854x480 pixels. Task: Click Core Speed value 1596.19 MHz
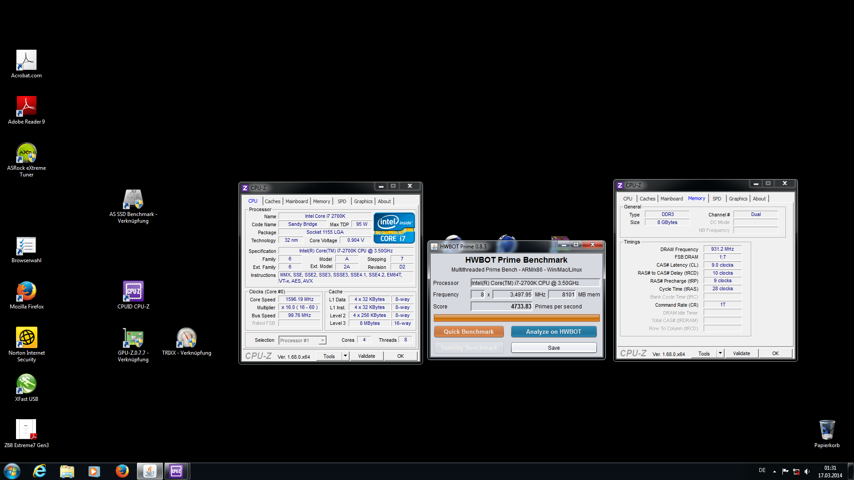(299, 299)
